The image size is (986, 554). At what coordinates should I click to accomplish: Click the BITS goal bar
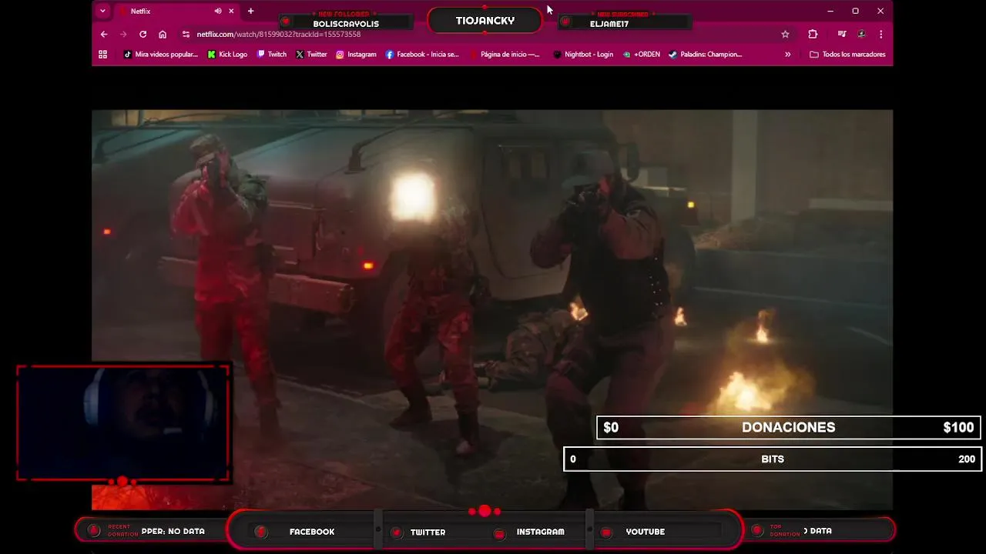(x=773, y=459)
